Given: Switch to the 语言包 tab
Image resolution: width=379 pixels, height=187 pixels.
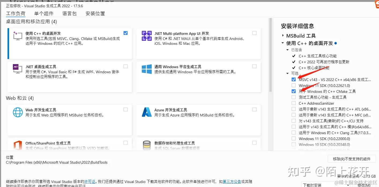Looking at the screenshot, I should (x=69, y=13).
